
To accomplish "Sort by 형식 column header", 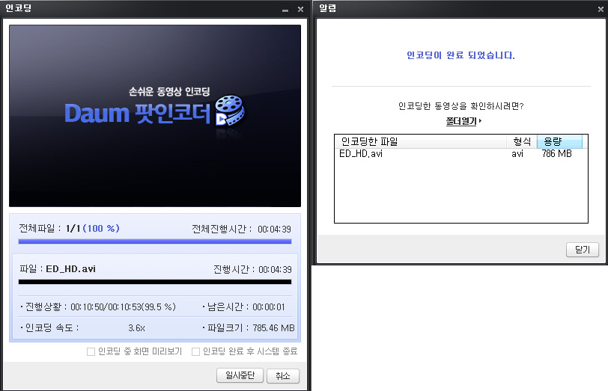I will click(522, 142).
